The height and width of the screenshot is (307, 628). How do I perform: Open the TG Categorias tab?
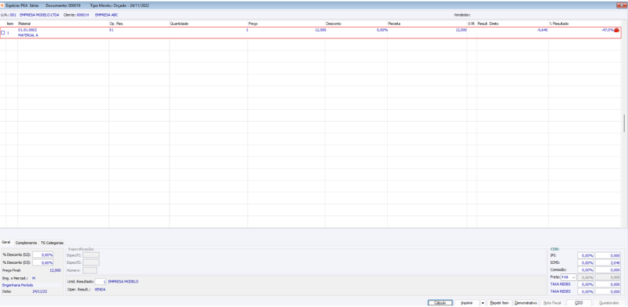[x=52, y=243]
